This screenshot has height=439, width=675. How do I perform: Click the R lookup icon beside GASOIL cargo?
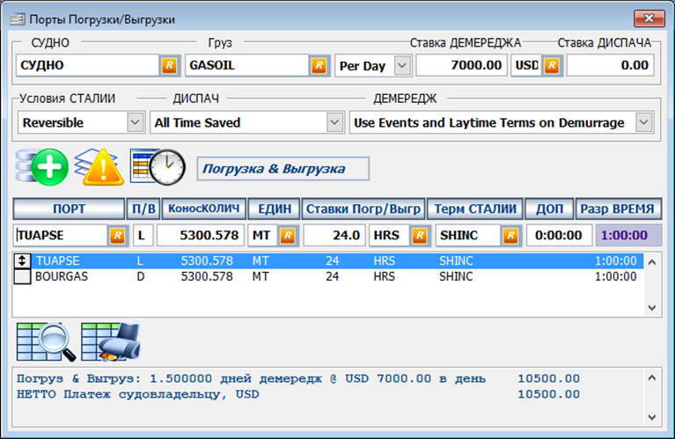coord(319,65)
